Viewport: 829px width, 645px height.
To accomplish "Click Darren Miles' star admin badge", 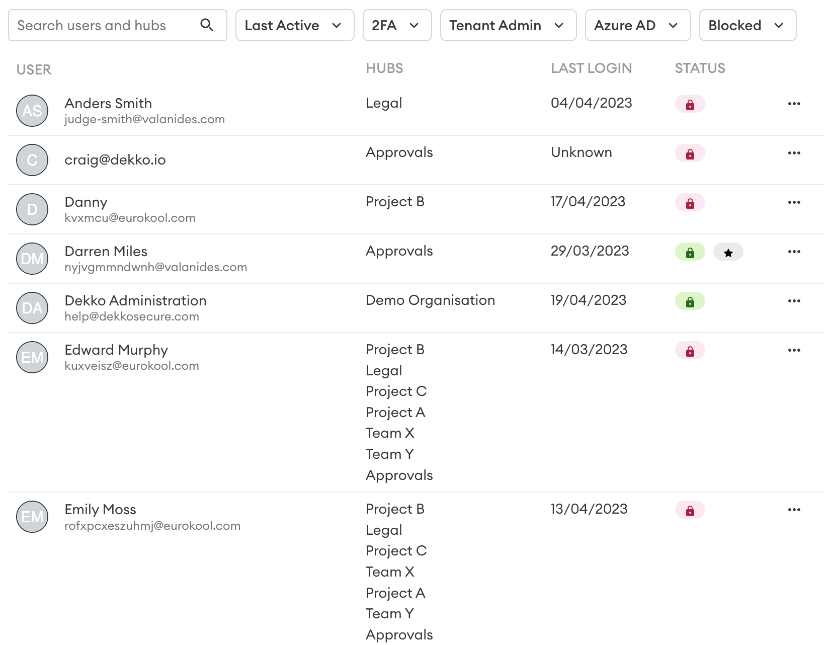I will pyautogui.click(x=728, y=252).
